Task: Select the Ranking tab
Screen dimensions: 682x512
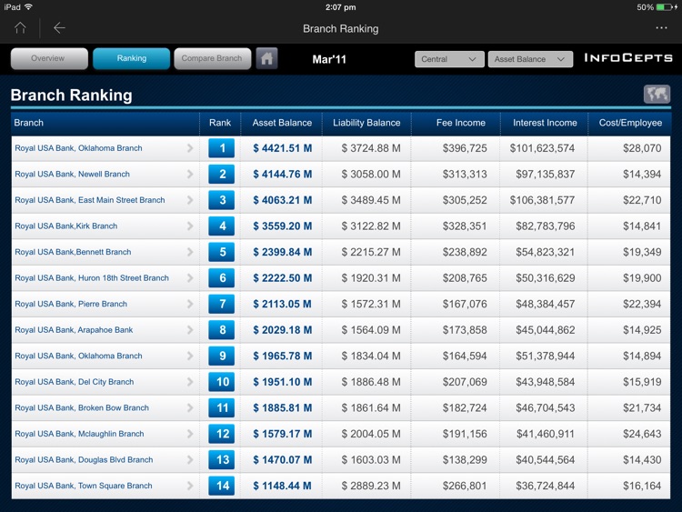Action: click(131, 58)
